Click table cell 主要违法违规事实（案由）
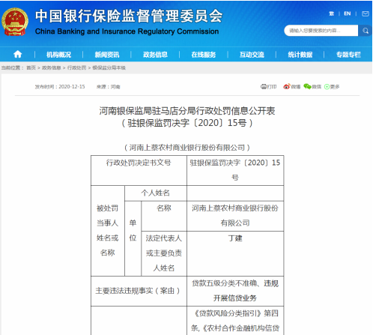Viewport: 373px width, 335px height. [x=139, y=291]
